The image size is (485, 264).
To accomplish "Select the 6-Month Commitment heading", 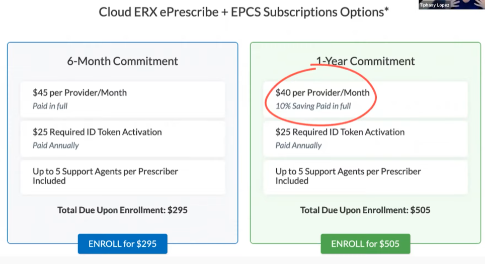I will 122,61.
